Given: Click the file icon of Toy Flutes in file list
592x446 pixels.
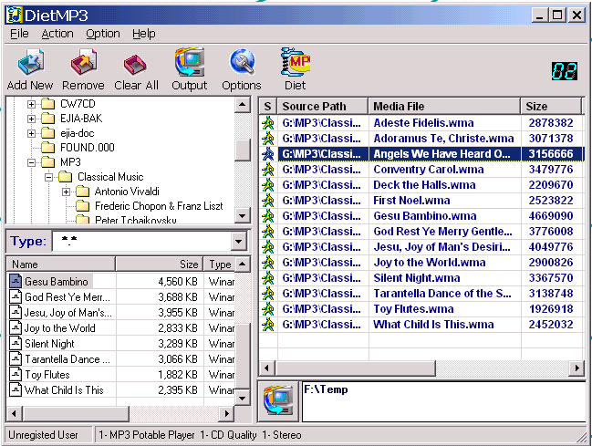Looking at the screenshot, I should [16, 374].
